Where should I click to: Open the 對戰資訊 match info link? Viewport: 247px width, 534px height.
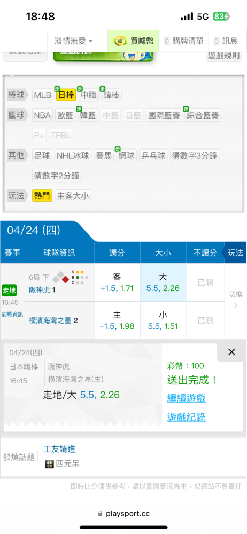pyautogui.click(x=13, y=315)
